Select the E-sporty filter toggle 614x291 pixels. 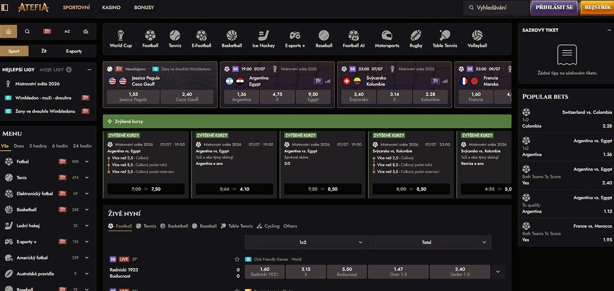click(74, 51)
